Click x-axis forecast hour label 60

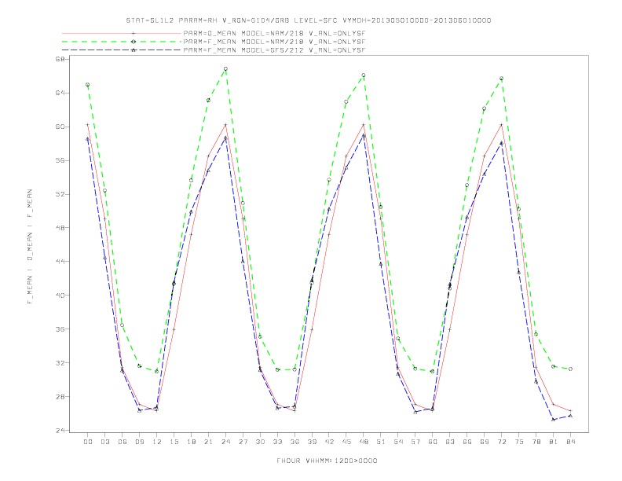coord(433,442)
